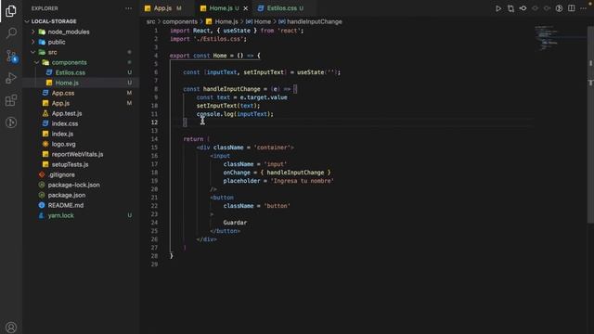Screen dimensions: 594x334
Task: Open the Run and Debug view
Action: [11, 78]
